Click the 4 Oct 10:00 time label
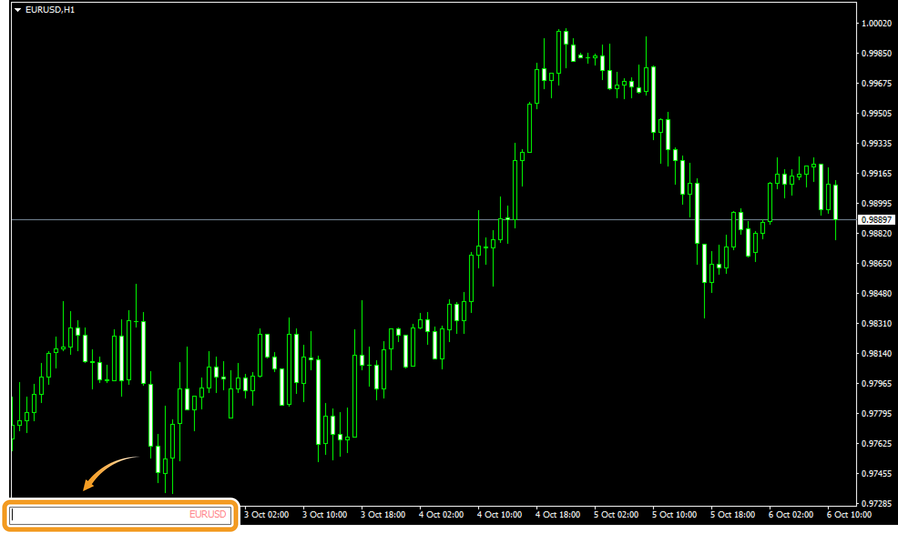This screenshot has width=898, height=534. (500, 514)
